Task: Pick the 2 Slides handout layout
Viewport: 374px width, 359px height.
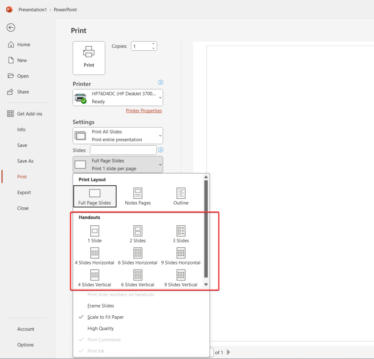Action: 138,233
